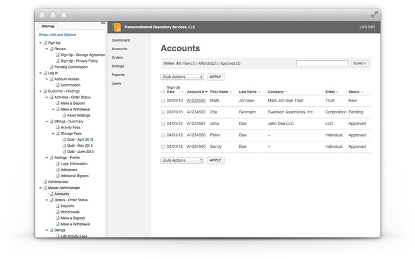
Task: Sort table by Account # column
Action: pos(197,92)
